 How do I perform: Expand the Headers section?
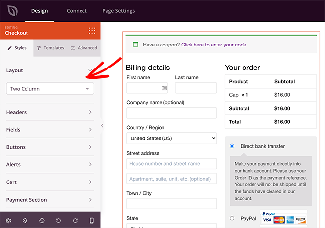tap(50, 112)
